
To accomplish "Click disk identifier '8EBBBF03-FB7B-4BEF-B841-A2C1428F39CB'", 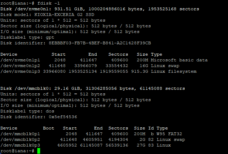I will tap(100, 43).
